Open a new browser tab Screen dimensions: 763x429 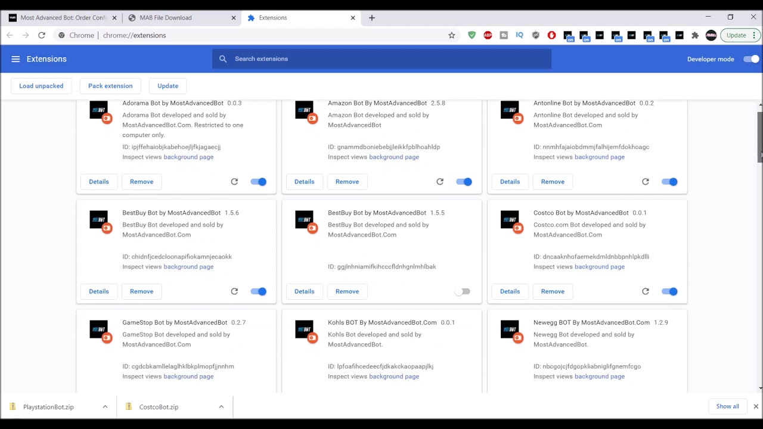pyautogui.click(x=372, y=18)
